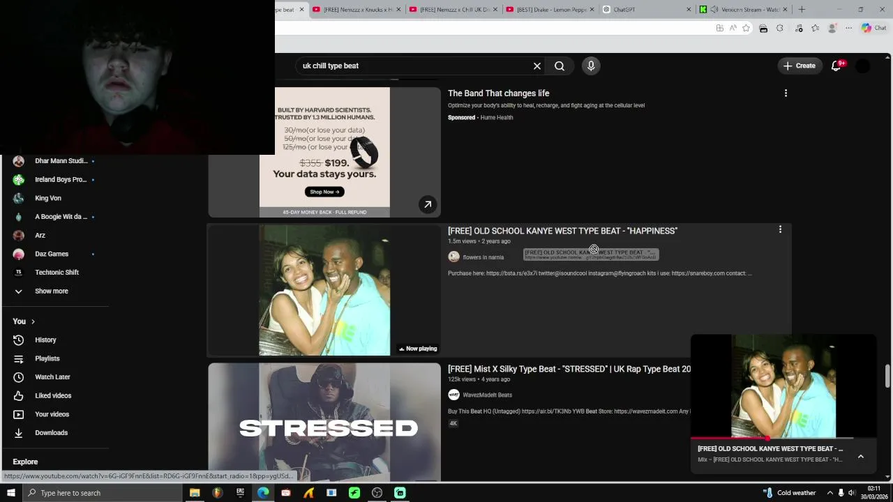Clear the YouTube search box with X
893x502 pixels.
[x=537, y=66]
